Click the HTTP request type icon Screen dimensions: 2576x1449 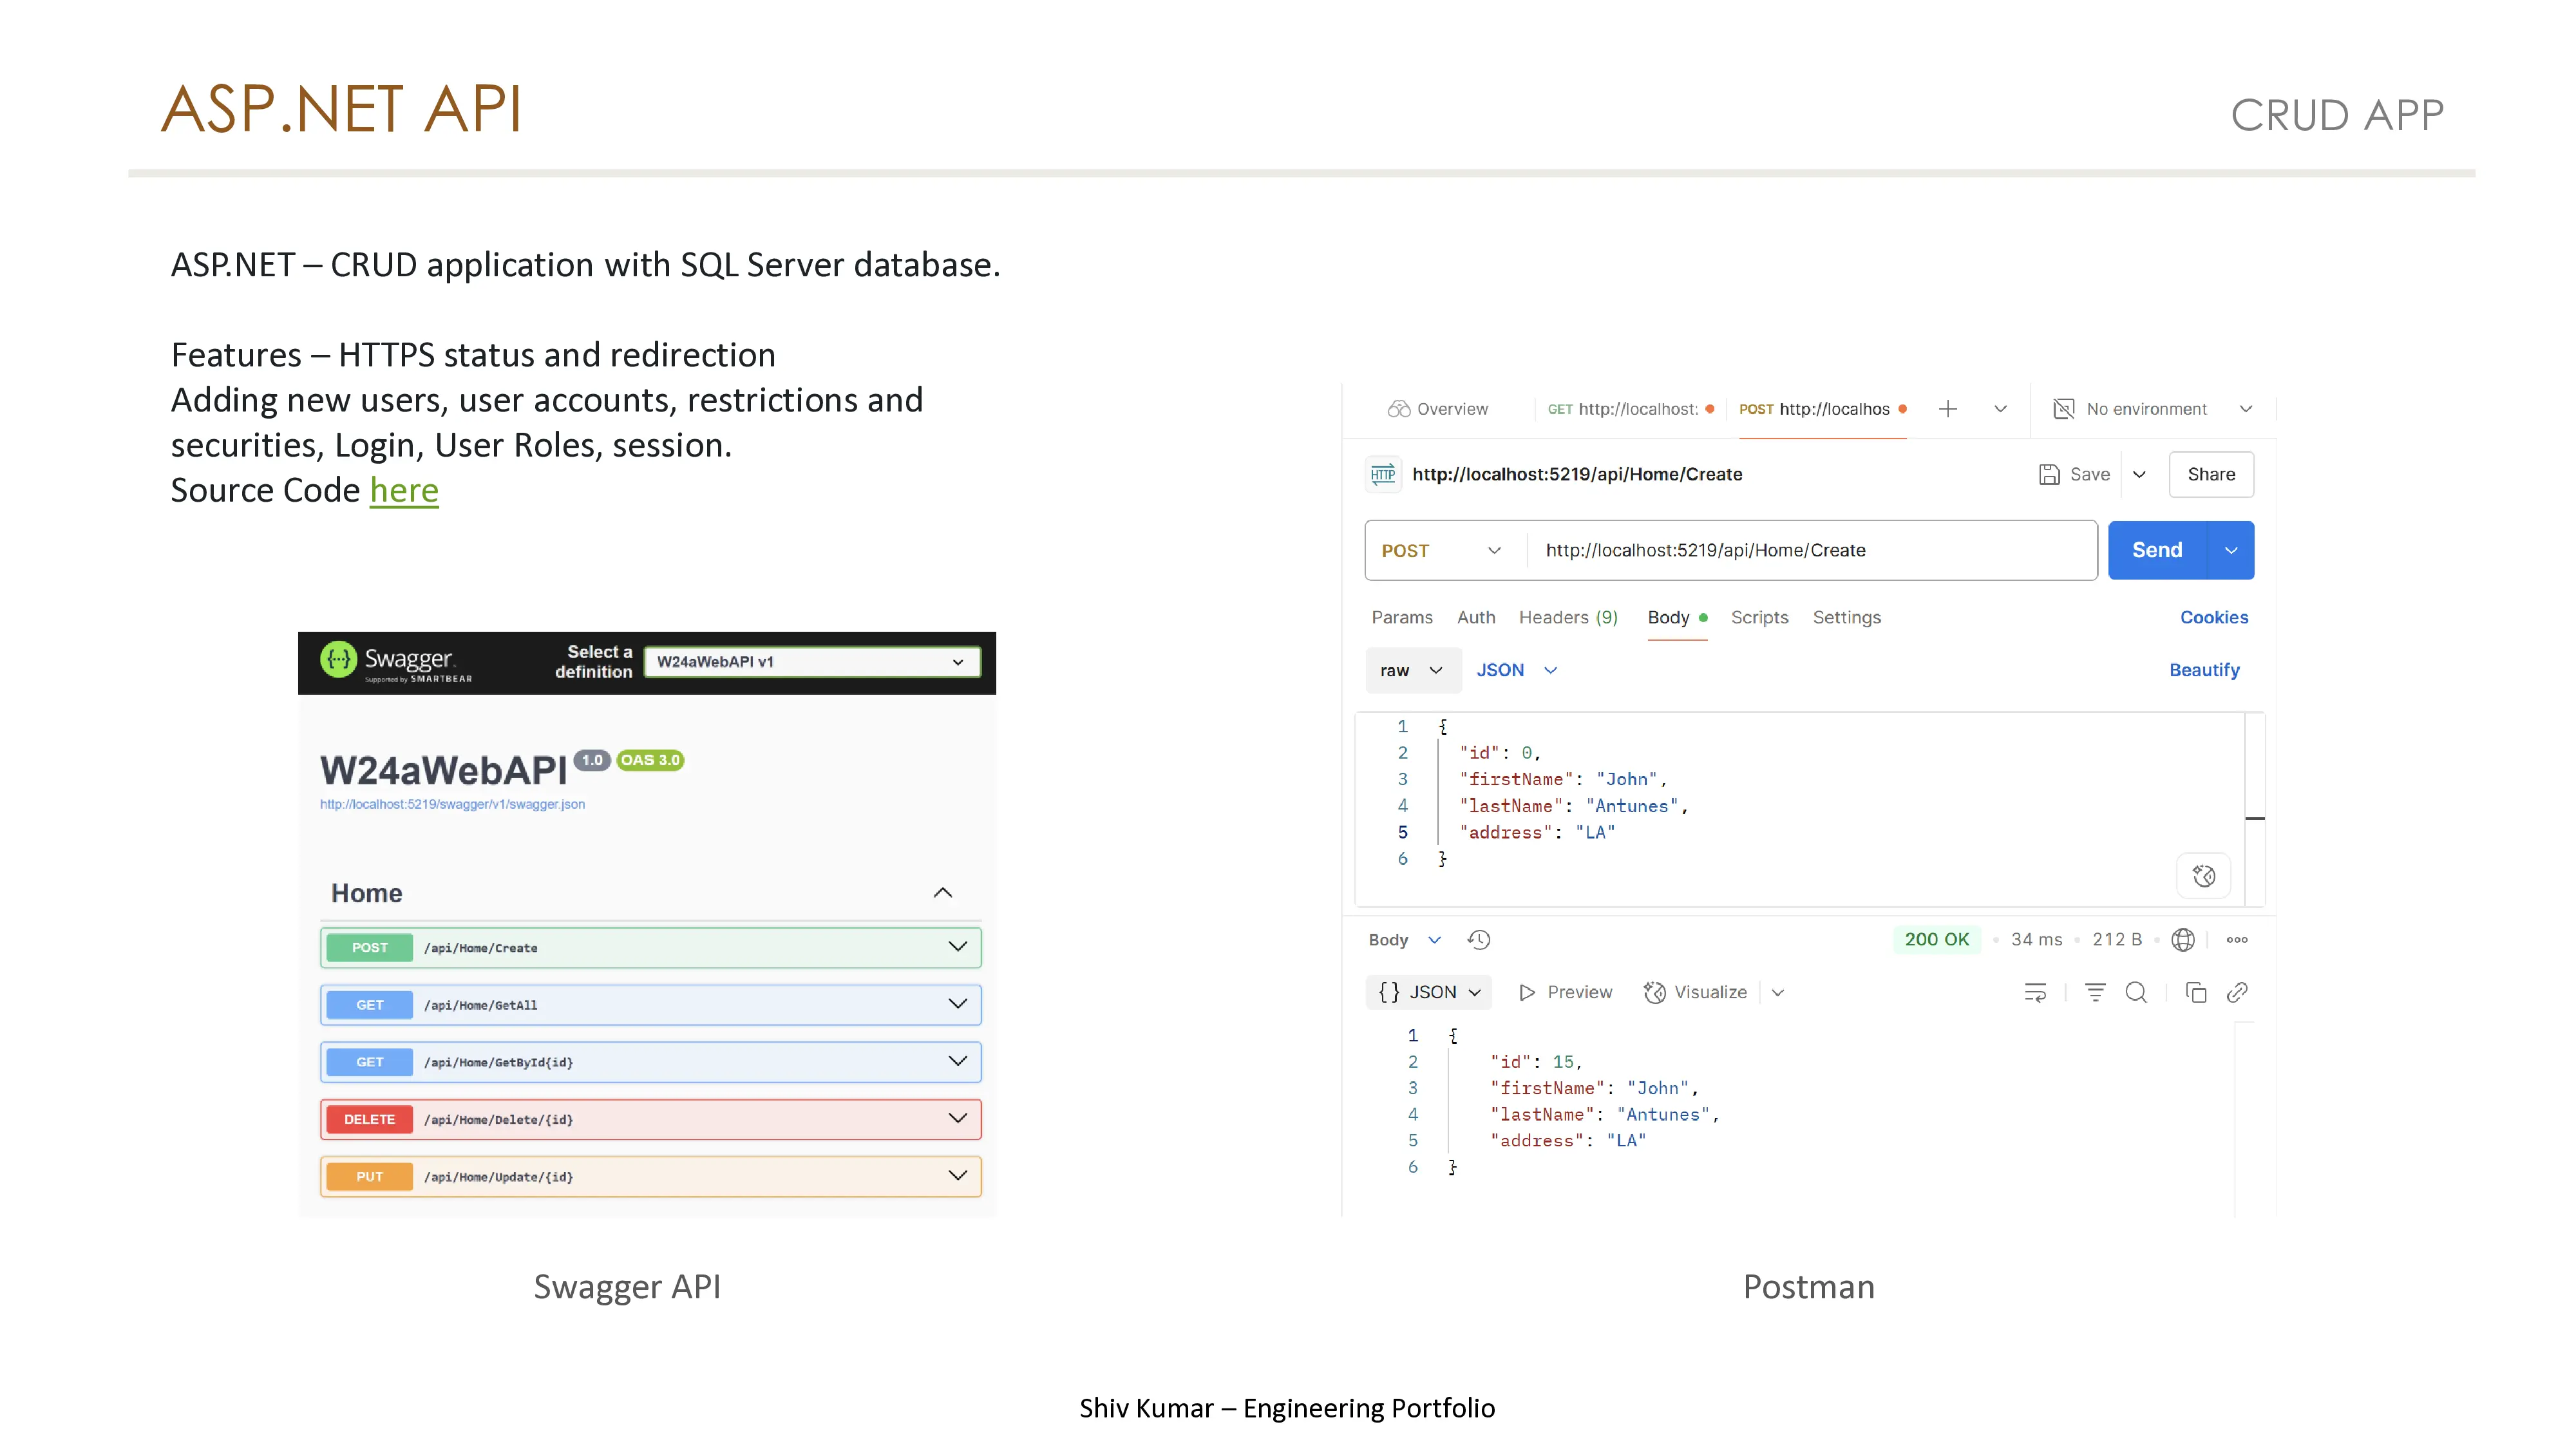pyautogui.click(x=1383, y=474)
